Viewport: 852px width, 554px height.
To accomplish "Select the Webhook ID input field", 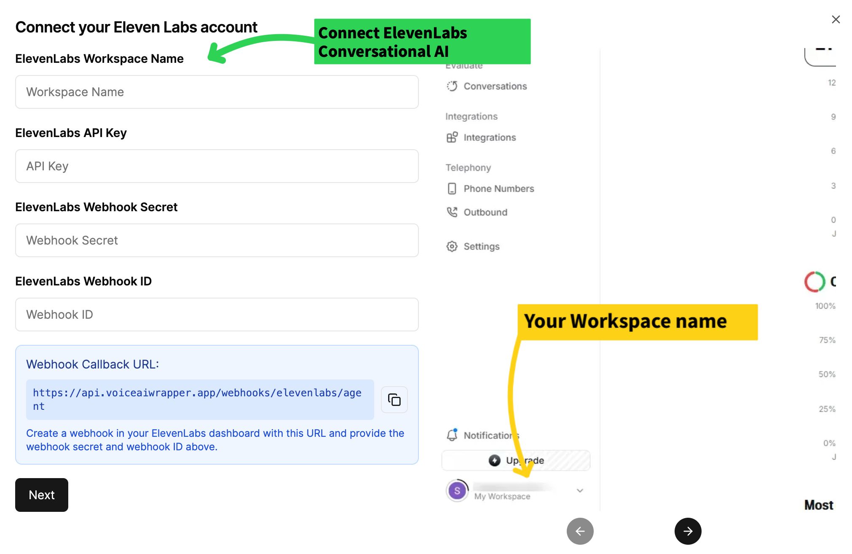I will [x=217, y=315].
